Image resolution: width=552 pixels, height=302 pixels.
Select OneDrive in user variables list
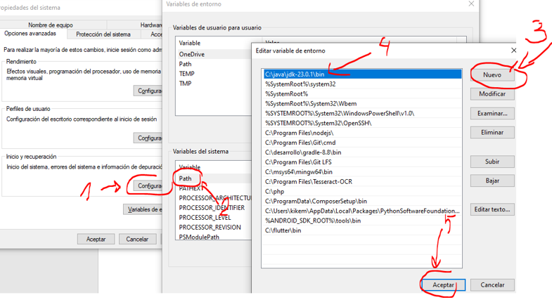coord(192,54)
